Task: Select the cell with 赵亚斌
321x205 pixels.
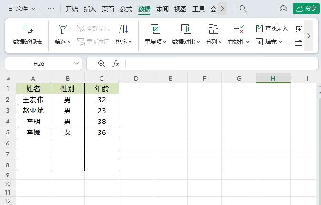Action: coord(33,111)
